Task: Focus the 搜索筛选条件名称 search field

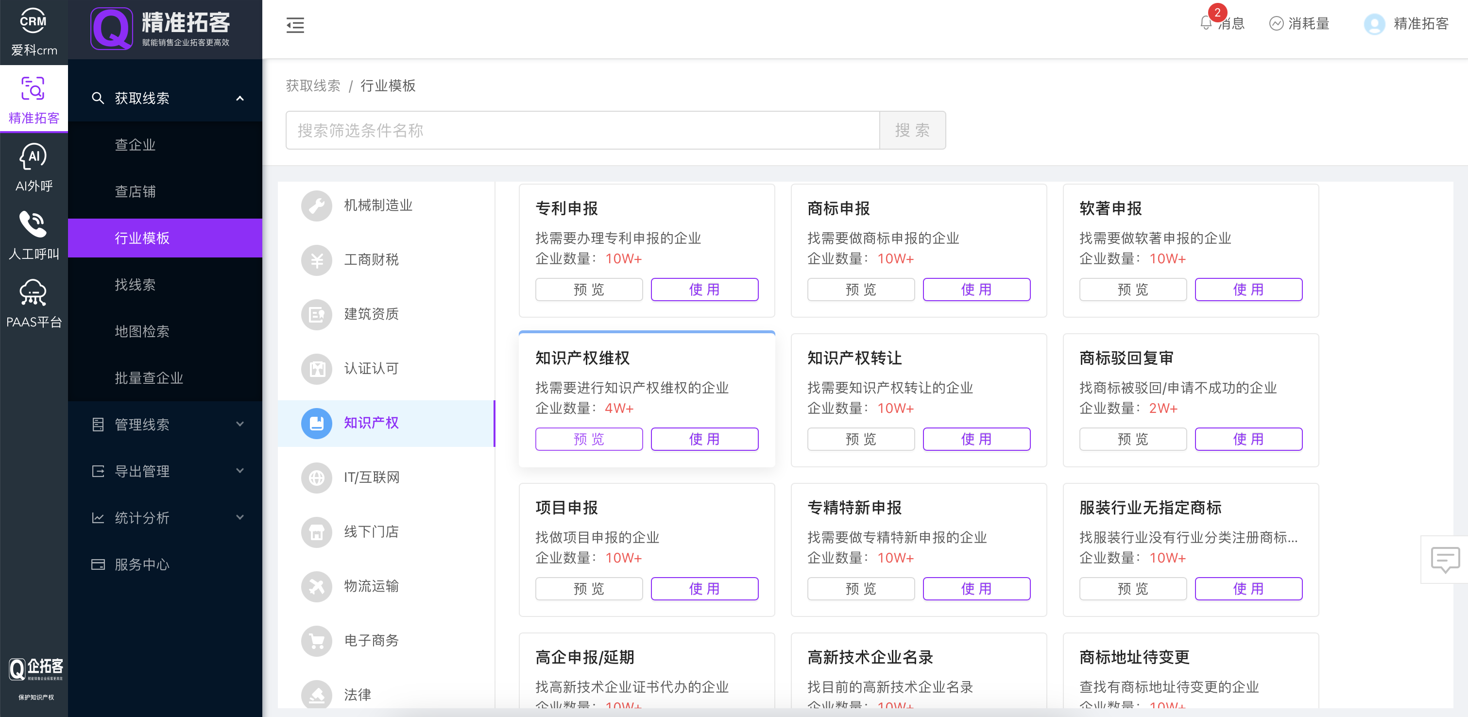Action: tap(581, 131)
